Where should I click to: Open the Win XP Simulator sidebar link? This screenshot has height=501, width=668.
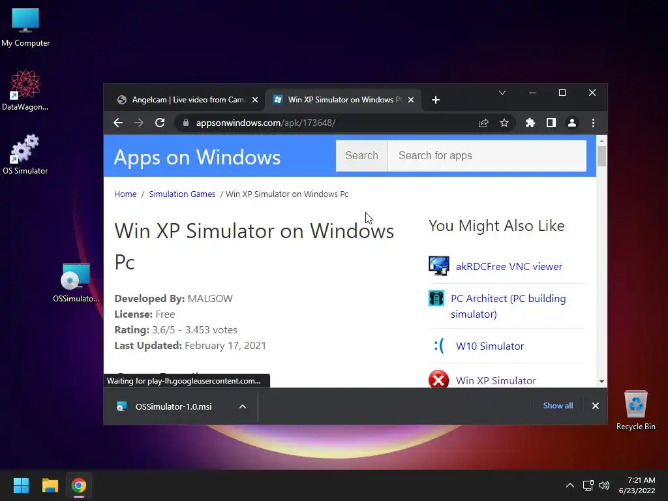pyautogui.click(x=496, y=380)
